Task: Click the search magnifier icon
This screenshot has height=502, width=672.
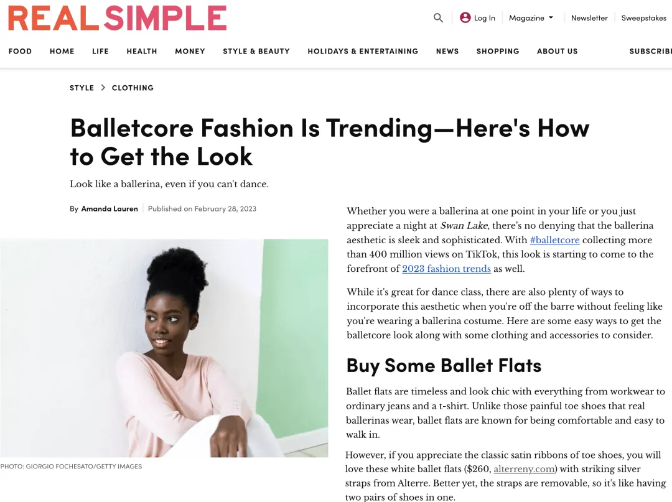Action: pos(438,18)
